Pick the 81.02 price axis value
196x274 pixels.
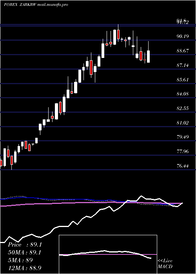pyautogui.click(x=182, y=123)
